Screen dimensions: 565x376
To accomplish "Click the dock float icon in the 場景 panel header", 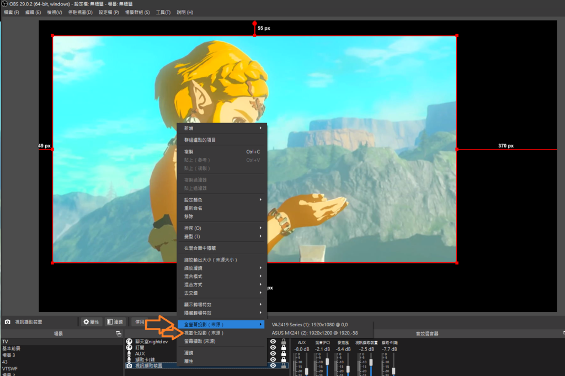I will click(x=119, y=334).
